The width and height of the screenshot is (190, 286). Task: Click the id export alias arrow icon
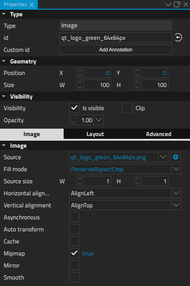pyautogui.click(x=178, y=37)
